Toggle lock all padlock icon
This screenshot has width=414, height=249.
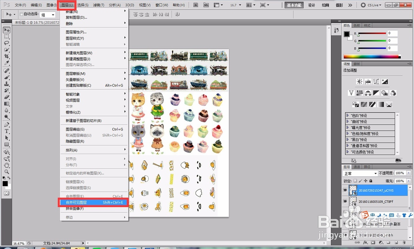point(371,181)
